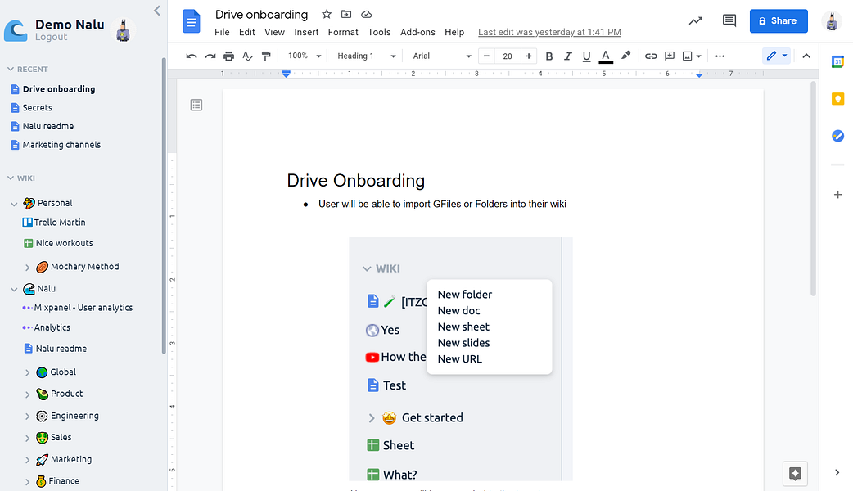Click the font size field
The width and height of the screenshot is (853, 491).
(508, 56)
